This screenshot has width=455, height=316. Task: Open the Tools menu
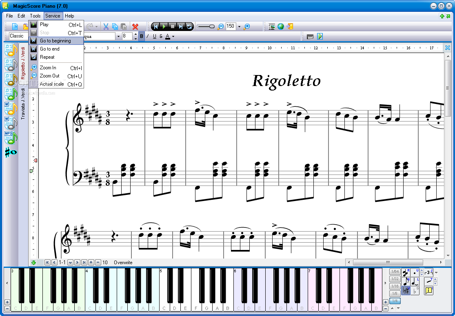pos(35,16)
